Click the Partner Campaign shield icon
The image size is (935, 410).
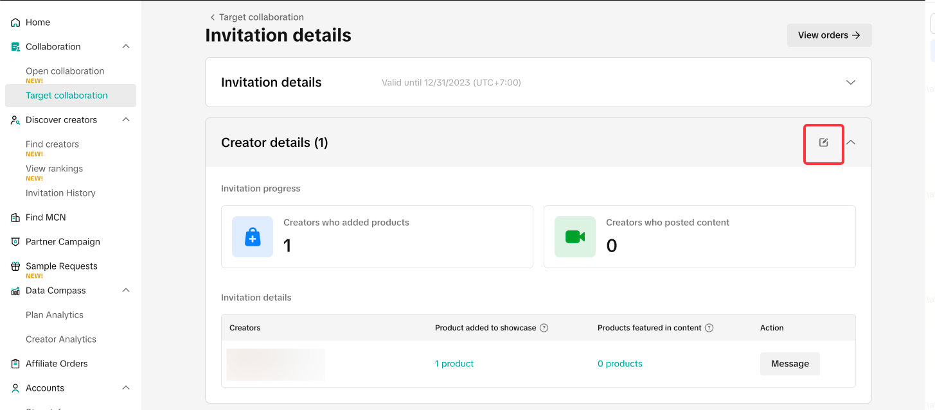[15, 242]
